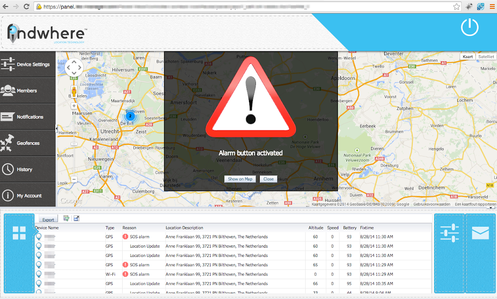Open the sliders settings tile at right

coord(449,233)
